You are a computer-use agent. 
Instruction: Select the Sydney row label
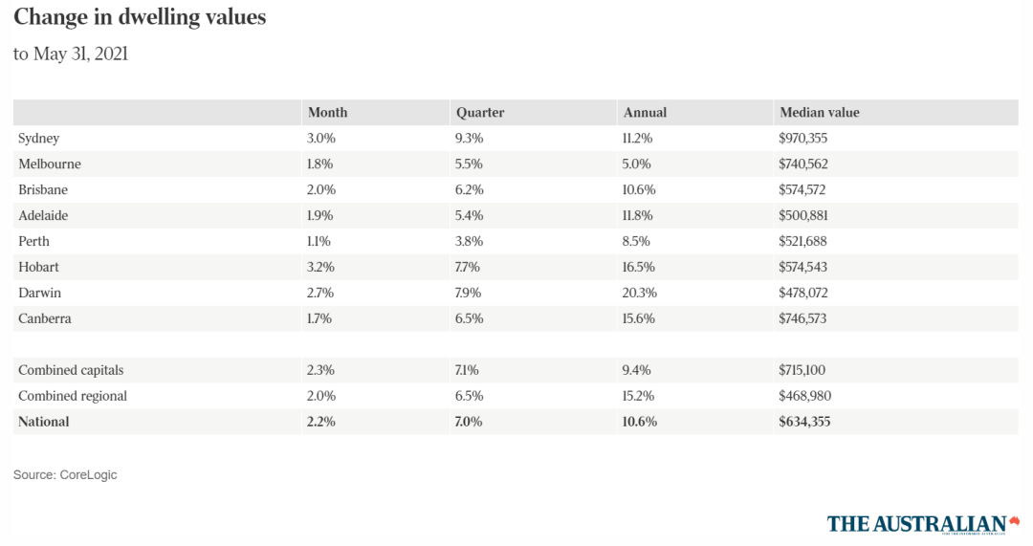tap(38, 139)
